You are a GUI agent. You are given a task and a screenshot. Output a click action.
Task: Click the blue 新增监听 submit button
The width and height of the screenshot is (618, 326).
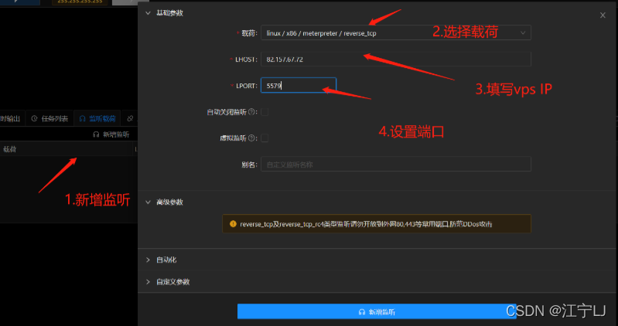coord(377,312)
